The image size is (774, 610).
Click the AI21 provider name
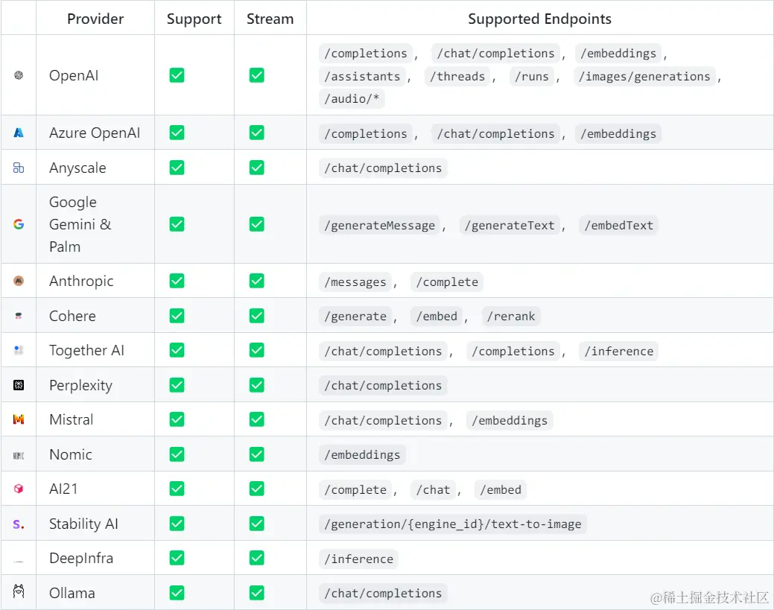[x=63, y=489]
